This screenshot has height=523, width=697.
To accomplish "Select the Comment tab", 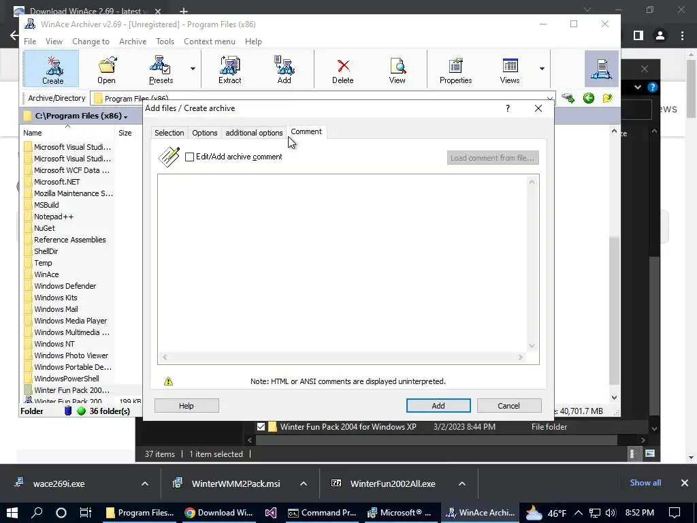I will 306,131.
